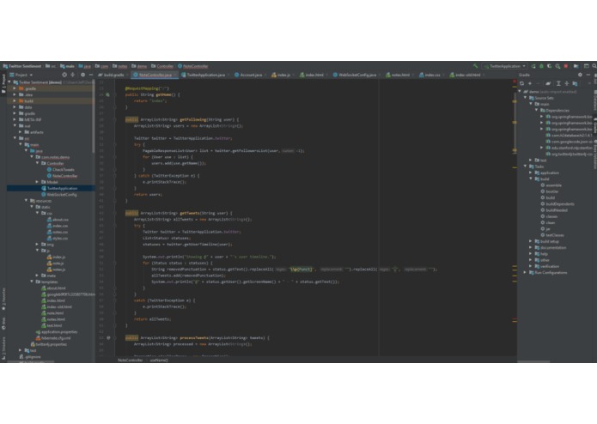This screenshot has width=597, height=424.
Task: Expand the img folder
Action: (x=37, y=245)
